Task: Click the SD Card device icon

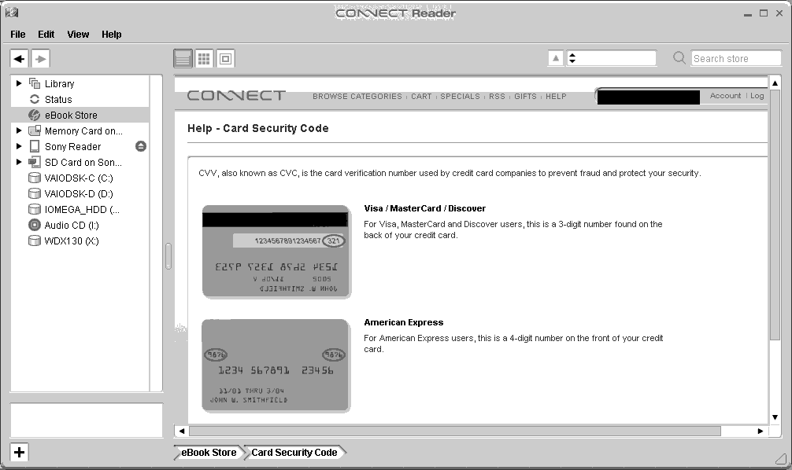Action: [35, 162]
